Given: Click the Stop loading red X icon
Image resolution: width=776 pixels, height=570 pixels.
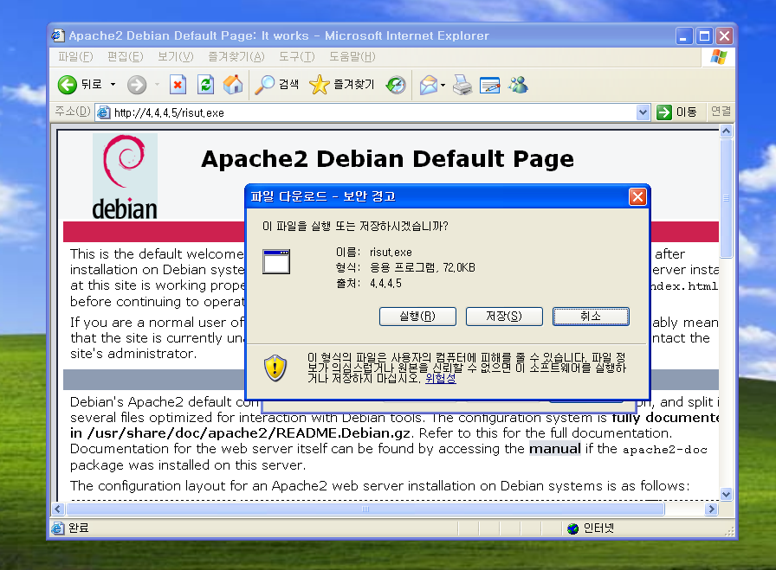Looking at the screenshot, I should click(178, 85).
